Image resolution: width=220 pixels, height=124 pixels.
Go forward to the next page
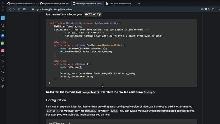[x=14, y=9]
